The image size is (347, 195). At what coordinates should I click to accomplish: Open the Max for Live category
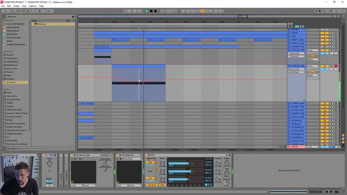point(12,69)
